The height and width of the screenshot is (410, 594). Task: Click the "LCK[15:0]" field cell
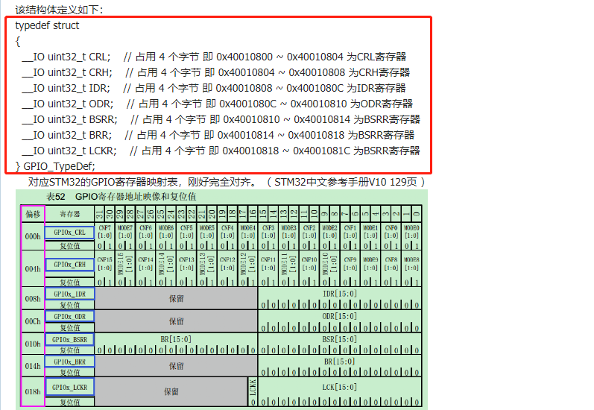340,388
